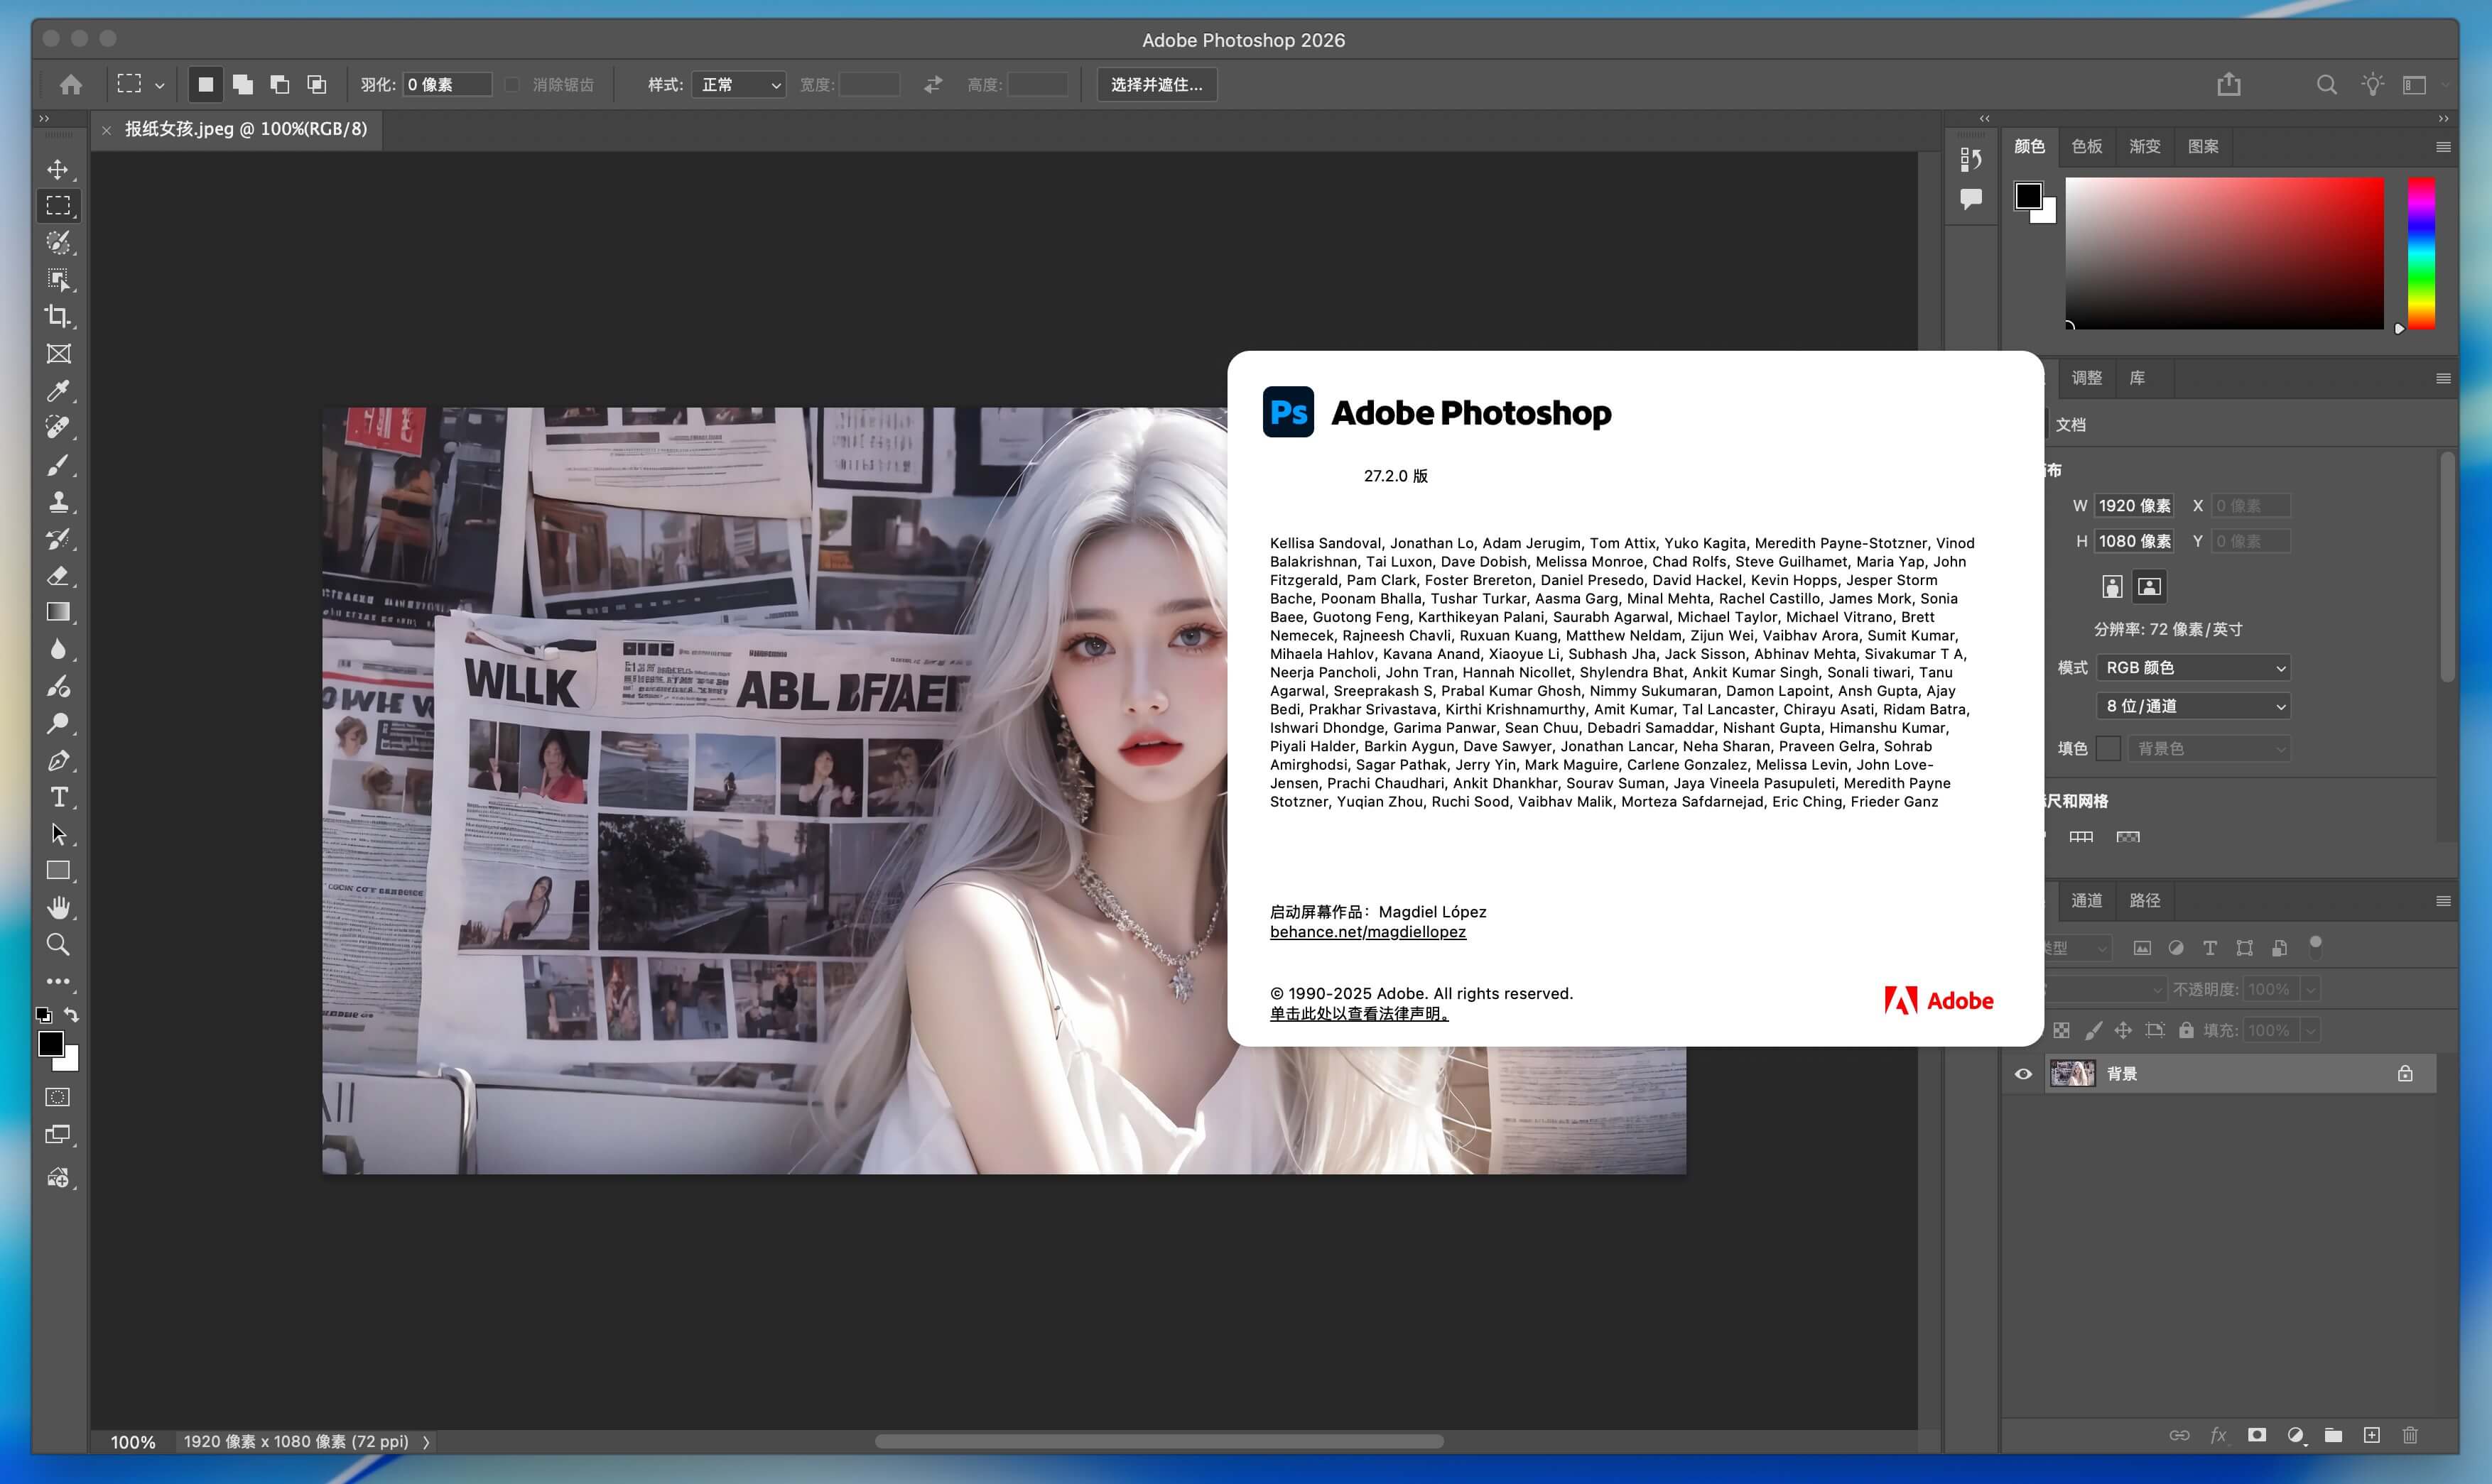Toggle Quick Mask mode icon

tap(58, 1097)
